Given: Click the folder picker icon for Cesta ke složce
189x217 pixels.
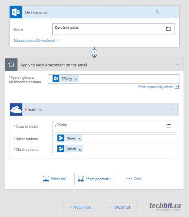Looking at the screenshot, I should tap(169, 126).
